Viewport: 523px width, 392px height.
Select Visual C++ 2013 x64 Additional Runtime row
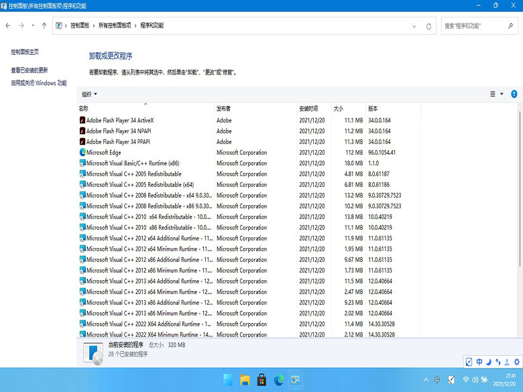coord(249,281)
